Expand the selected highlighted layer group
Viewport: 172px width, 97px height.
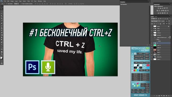(x=154, y=43)
